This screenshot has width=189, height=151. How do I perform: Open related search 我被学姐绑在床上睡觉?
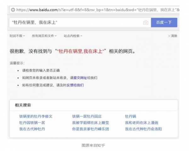(90, 123)
